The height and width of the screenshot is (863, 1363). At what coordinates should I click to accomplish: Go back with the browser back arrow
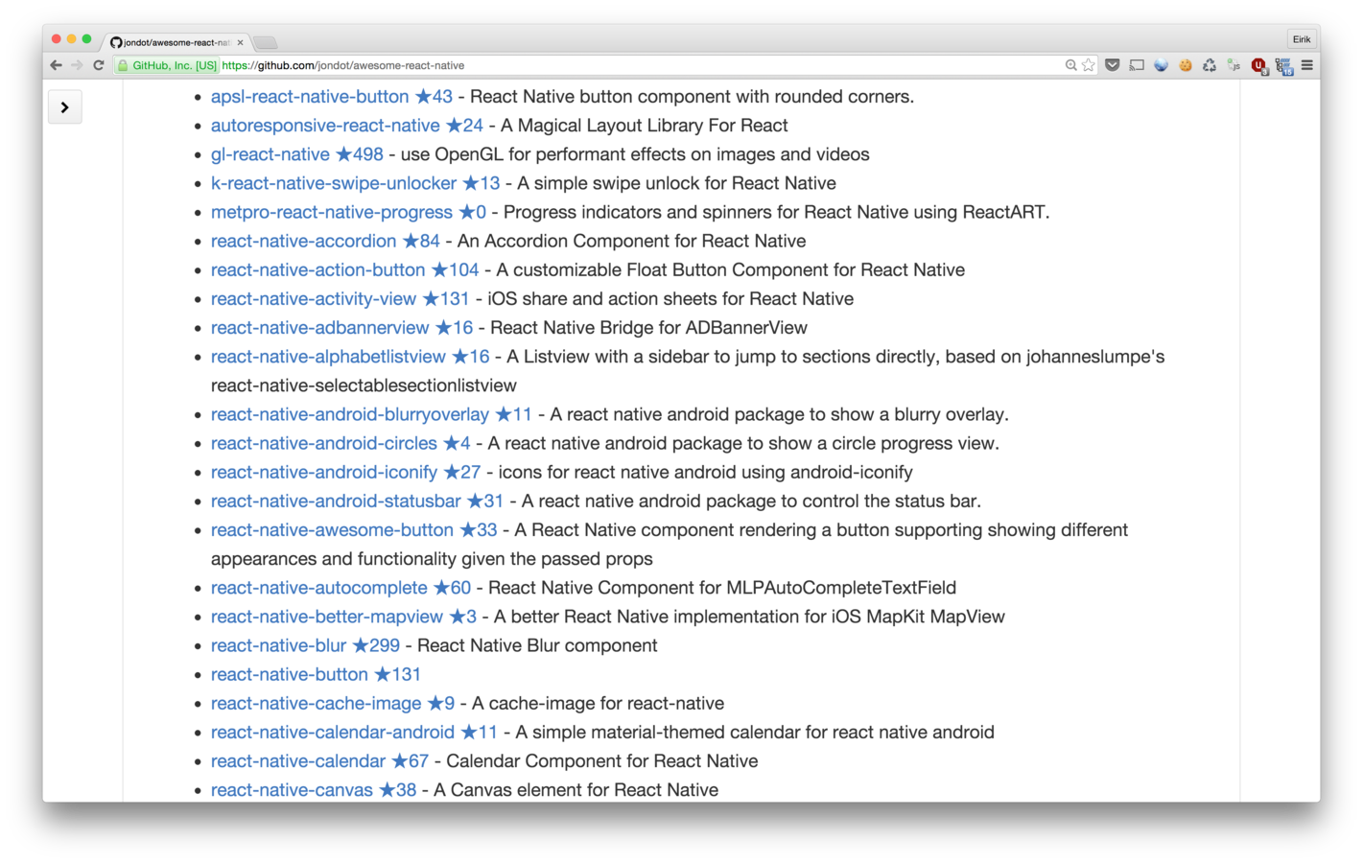click(56, 65)
